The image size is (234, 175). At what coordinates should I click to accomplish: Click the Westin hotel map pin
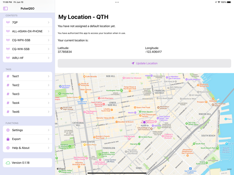135,113
